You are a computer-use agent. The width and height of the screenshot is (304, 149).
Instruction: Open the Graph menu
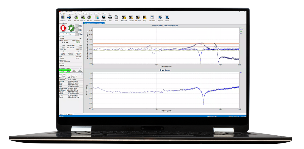tap(91, 14)
